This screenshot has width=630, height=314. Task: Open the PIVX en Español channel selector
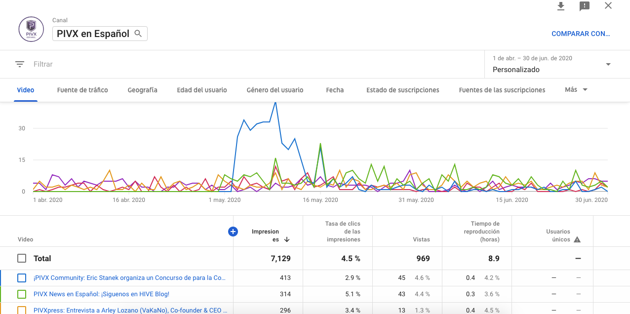coord(100,34)
